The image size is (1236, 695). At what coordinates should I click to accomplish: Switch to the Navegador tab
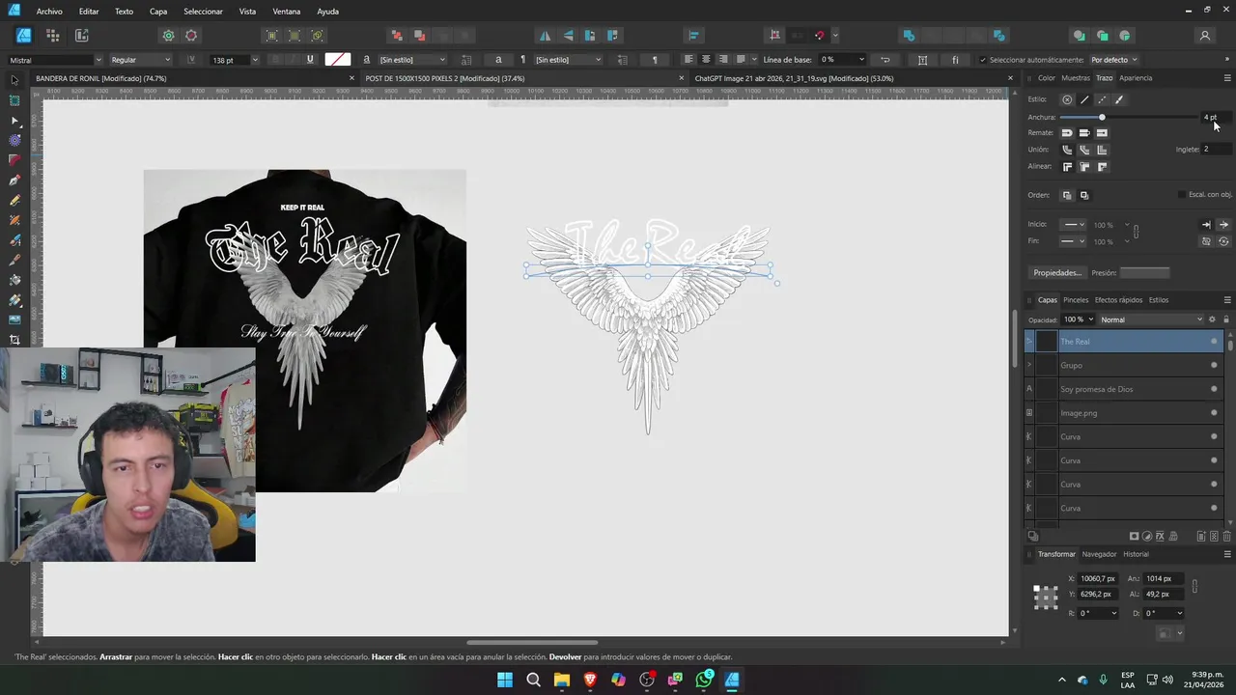coord(1099,554)
